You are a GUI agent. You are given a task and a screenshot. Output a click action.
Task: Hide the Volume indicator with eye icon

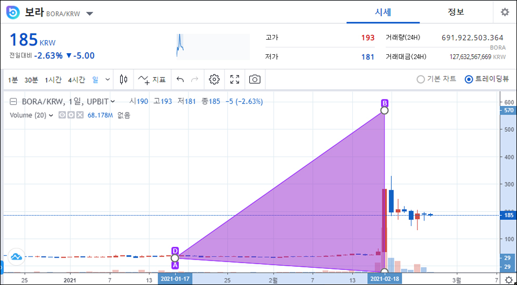pos(61,115)
